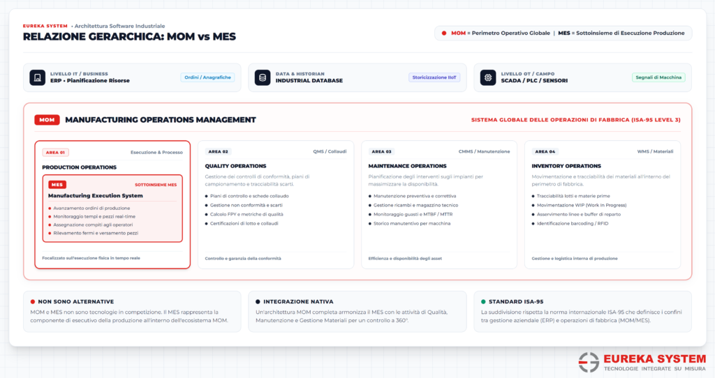Screen dimensions: 715x378
Task: Select the Ordini / Anagrafiche tag
Action: coord(207,77)
